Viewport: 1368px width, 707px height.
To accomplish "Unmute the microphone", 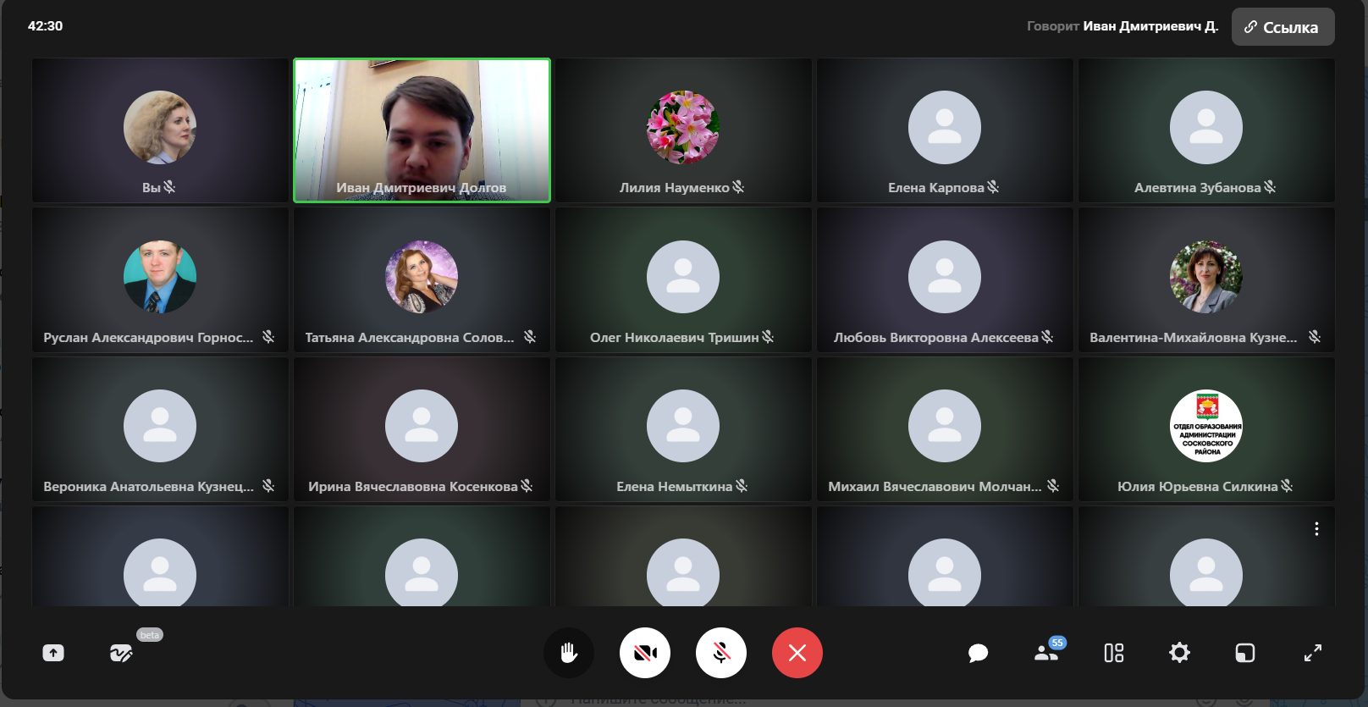I will 721,653.
